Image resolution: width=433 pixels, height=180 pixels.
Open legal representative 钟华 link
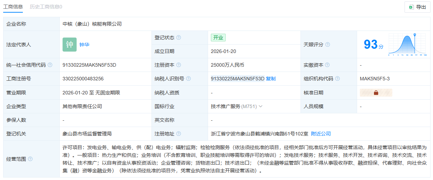(84, 45)
